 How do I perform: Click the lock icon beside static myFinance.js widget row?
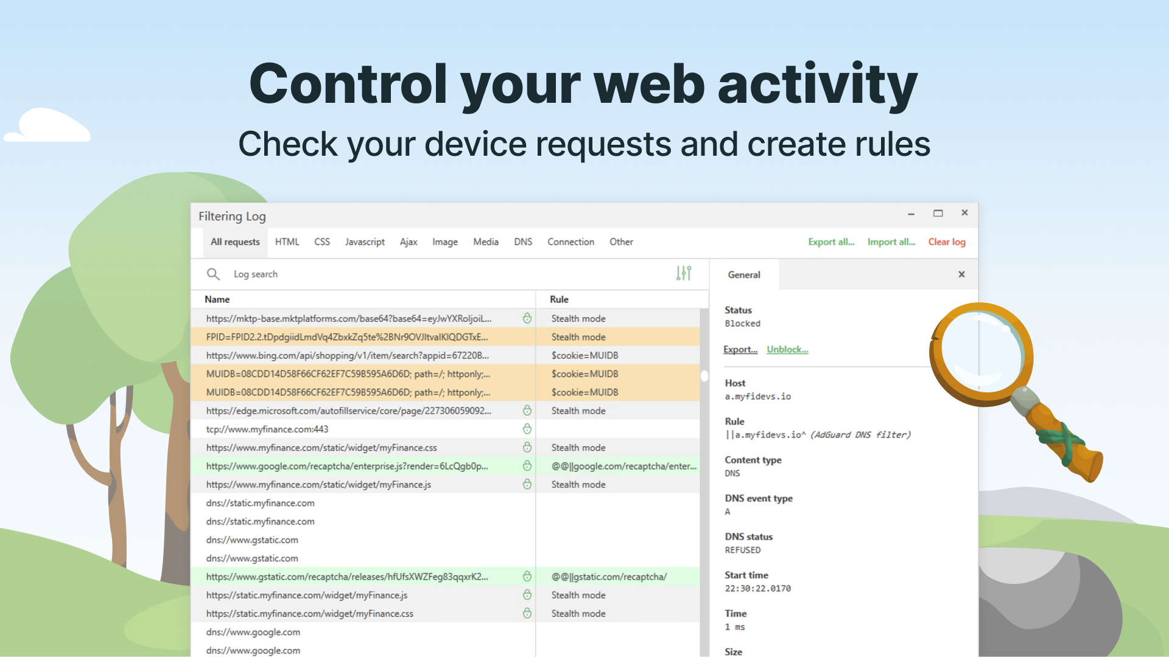point(527,595)
